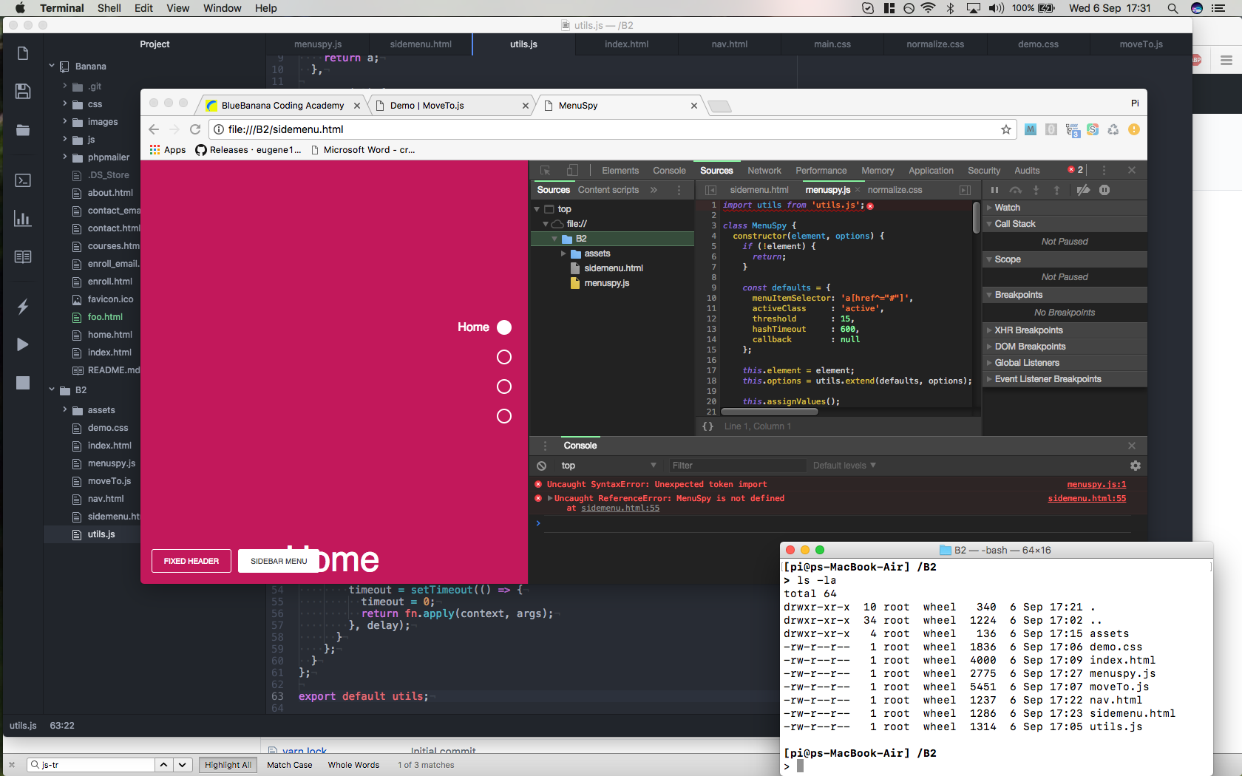Open console settings gear

[1136, 466]
